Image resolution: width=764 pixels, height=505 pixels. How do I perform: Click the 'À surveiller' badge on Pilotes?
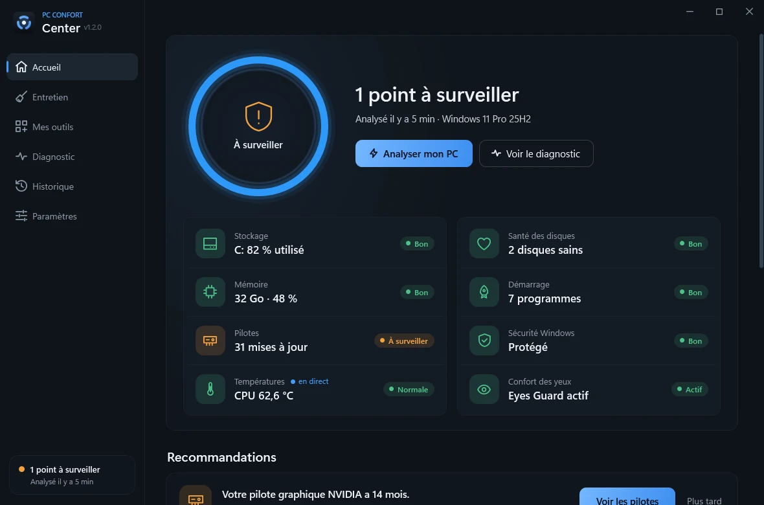pos(404,341)
